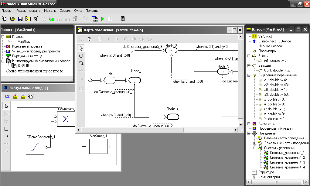Collapse the Входы node in class tree
Image resolution: width=310 pixels, height=186 pixels.
pos(249,56)
